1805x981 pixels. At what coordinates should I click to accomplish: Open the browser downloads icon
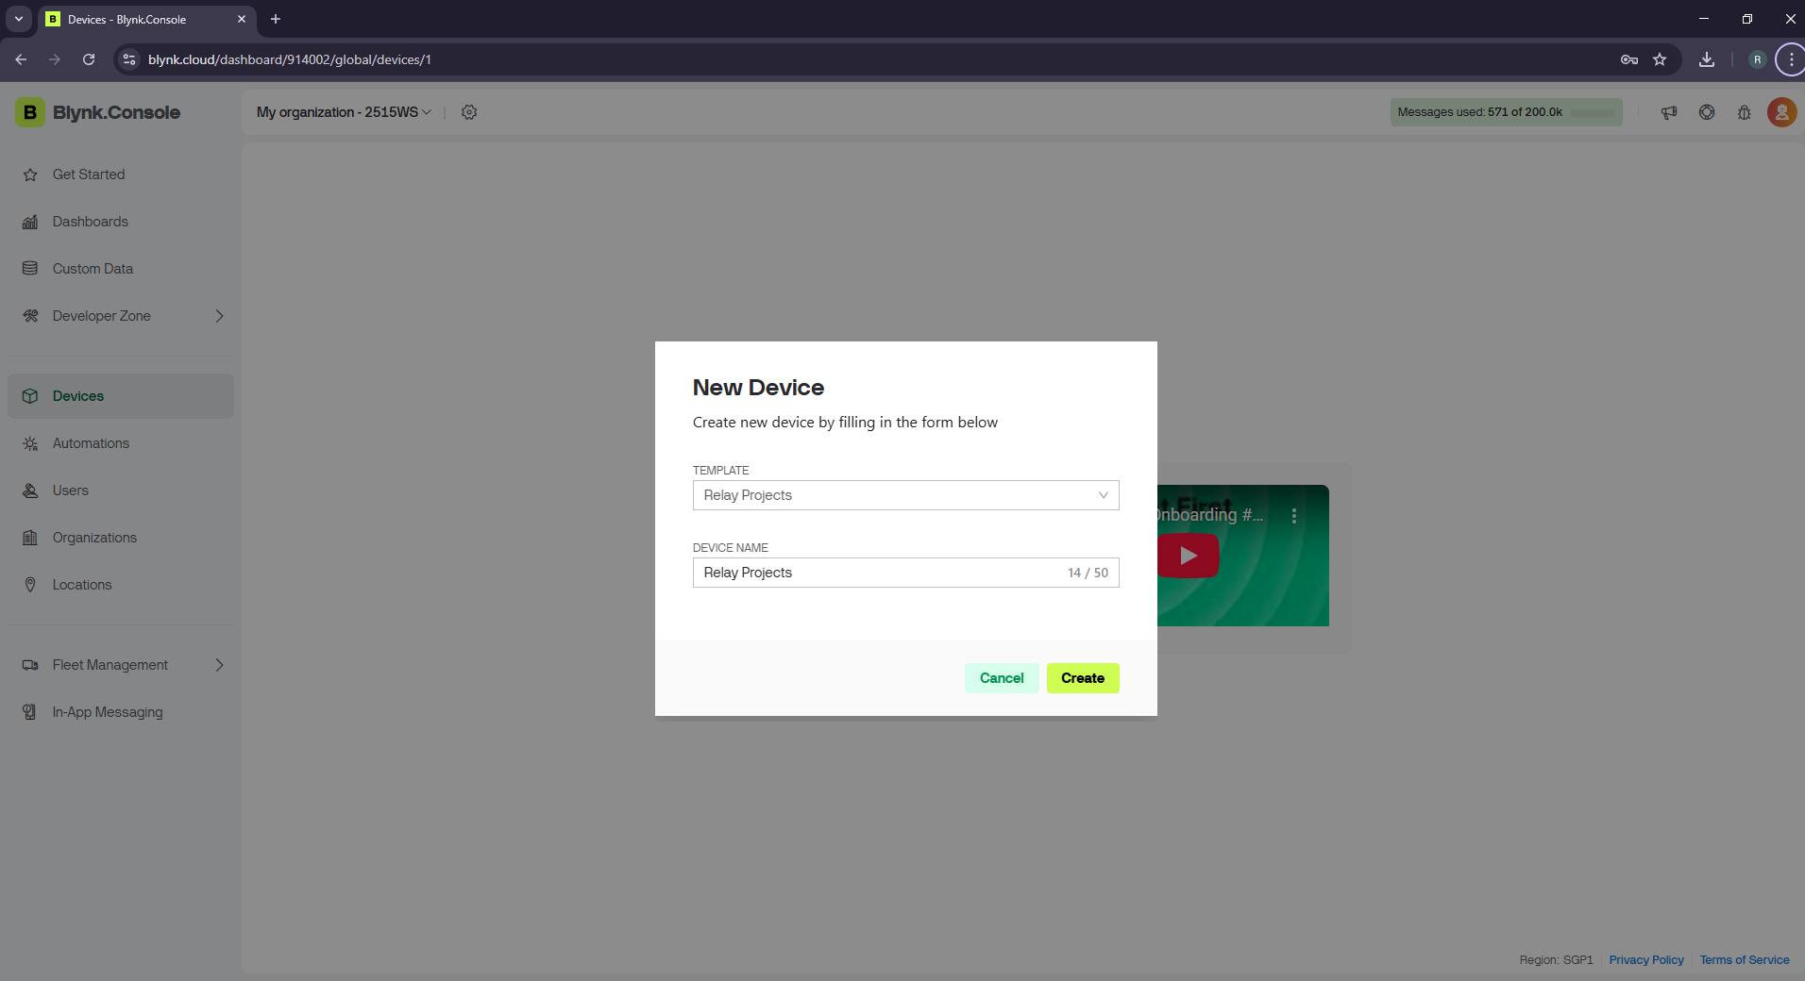tap(1707, 59)
